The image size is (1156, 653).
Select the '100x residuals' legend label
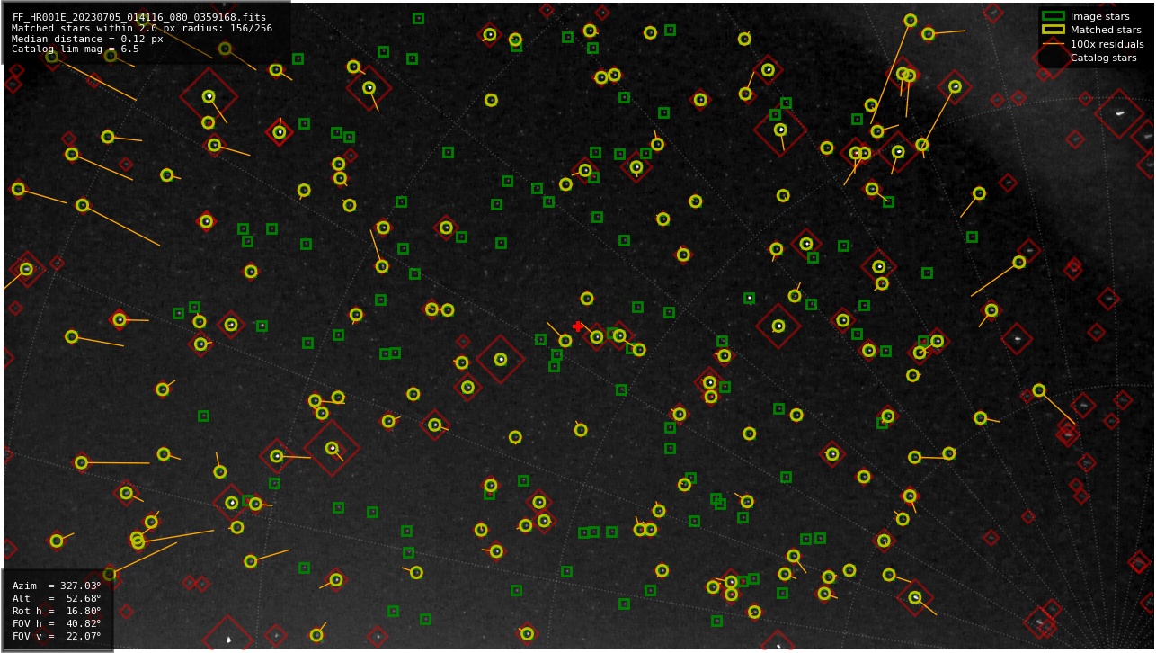click(x=1107, y=44)
